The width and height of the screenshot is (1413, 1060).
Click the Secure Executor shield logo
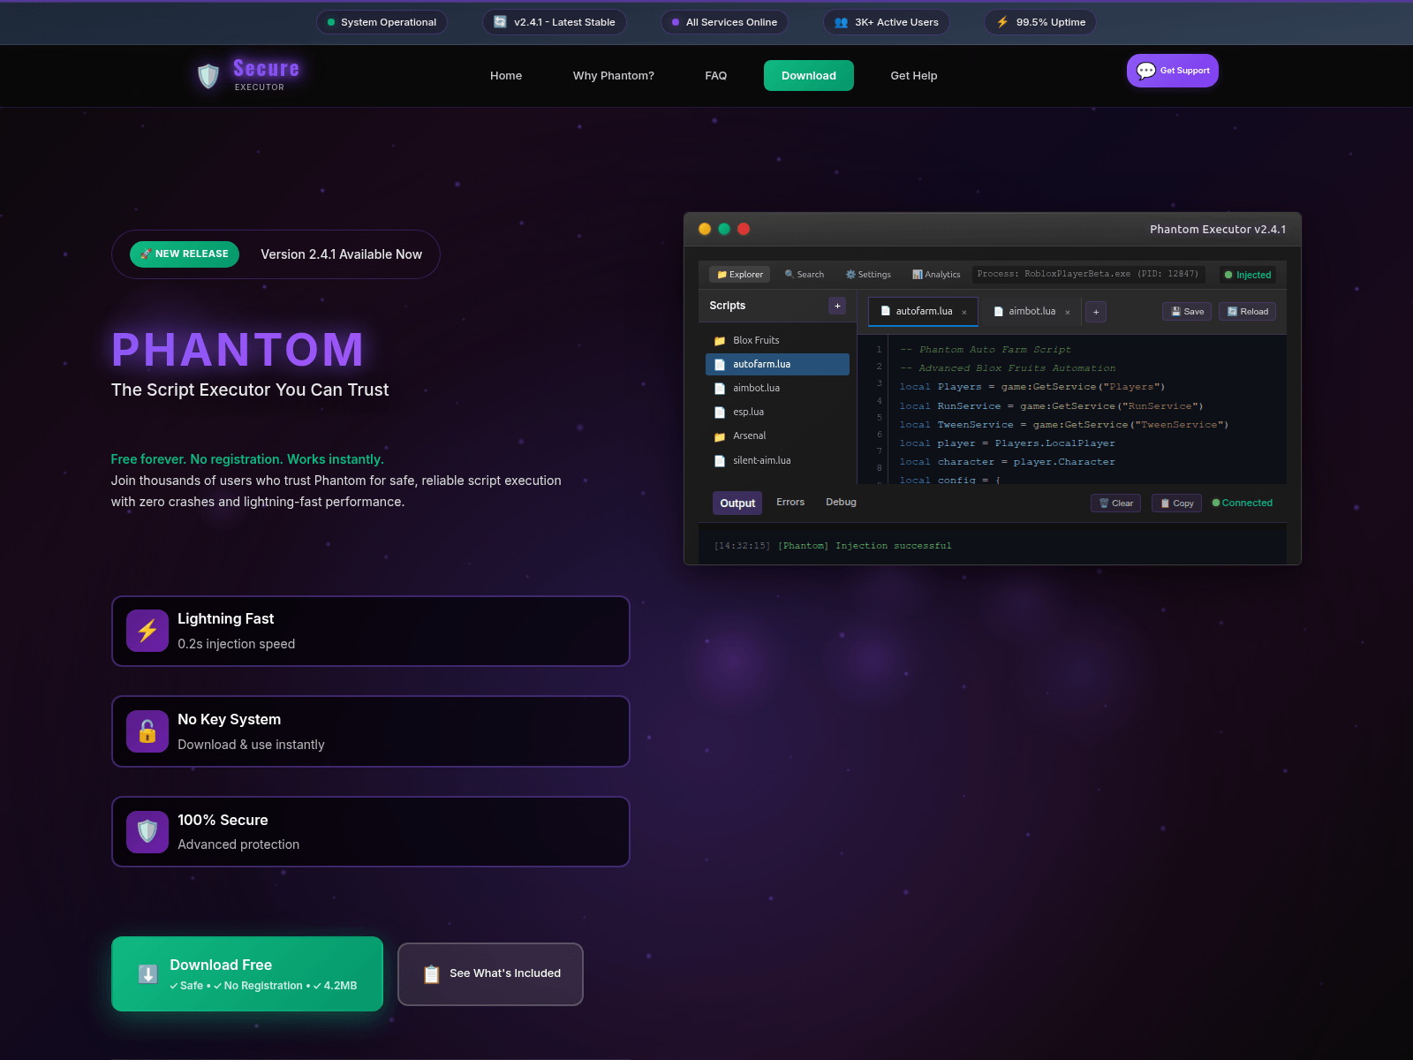coord(208,76)
